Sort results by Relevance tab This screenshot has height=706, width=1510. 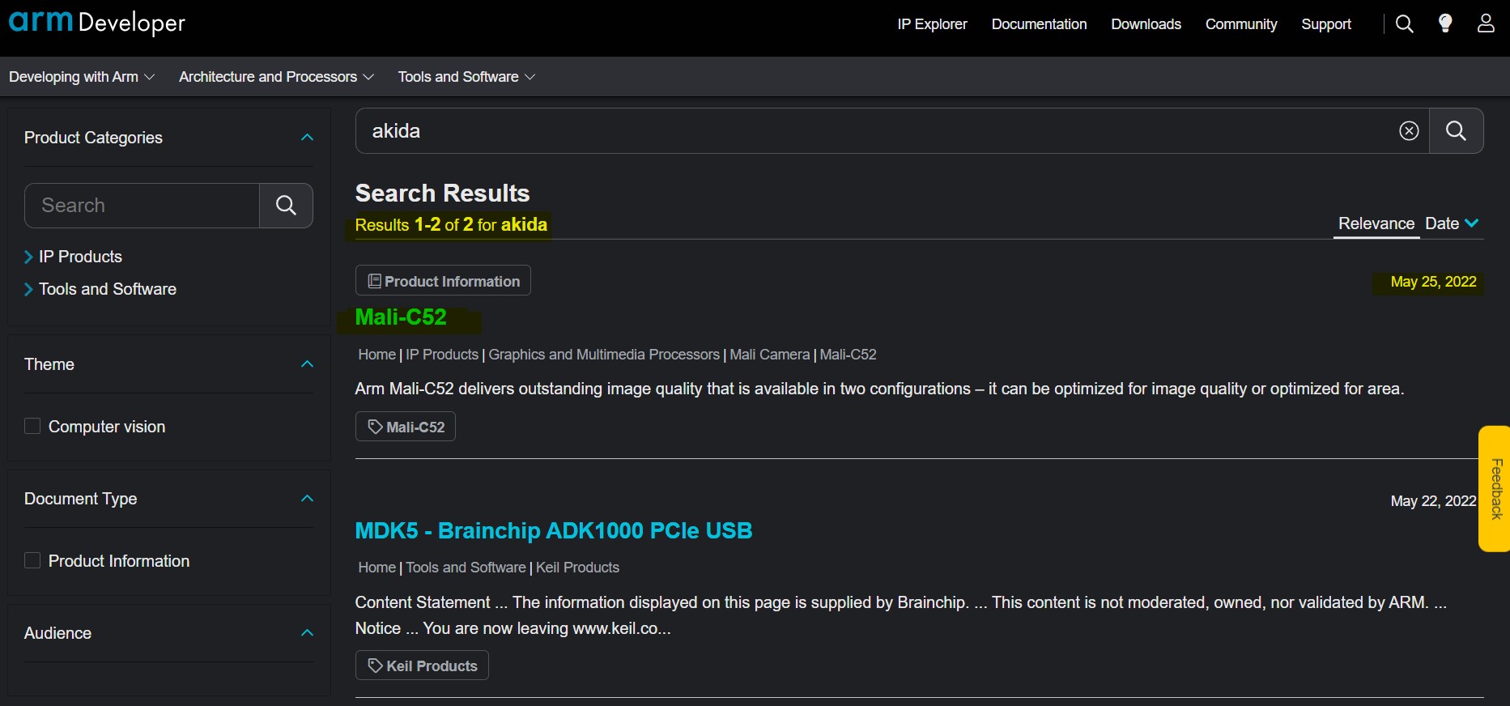pyautogui.click(x=1376, y=223)
